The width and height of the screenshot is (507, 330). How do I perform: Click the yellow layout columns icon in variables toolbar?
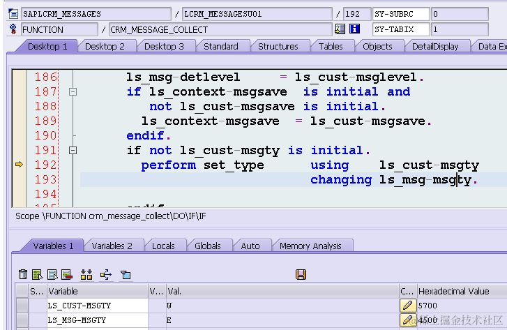[86, 274]
